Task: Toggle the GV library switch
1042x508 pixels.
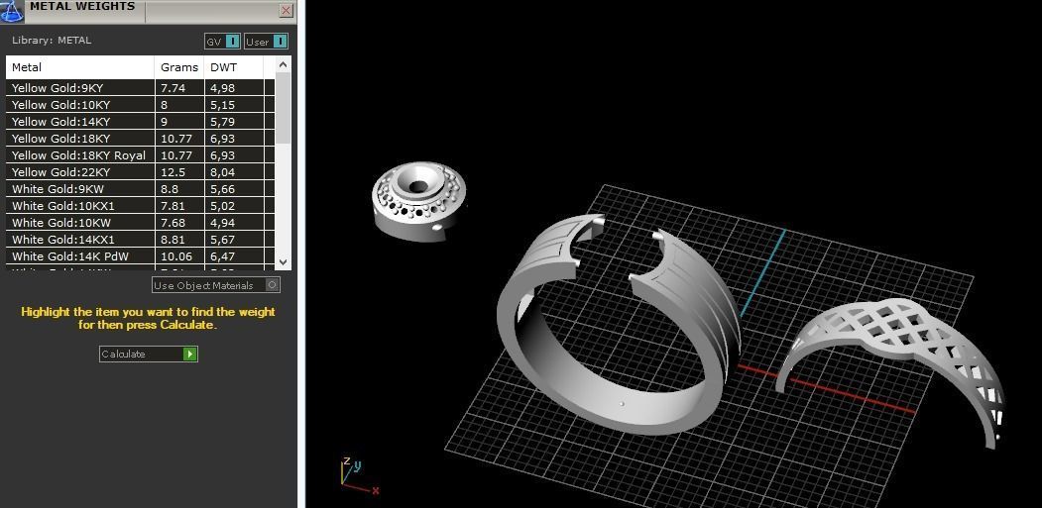Action: coord(222,42)
